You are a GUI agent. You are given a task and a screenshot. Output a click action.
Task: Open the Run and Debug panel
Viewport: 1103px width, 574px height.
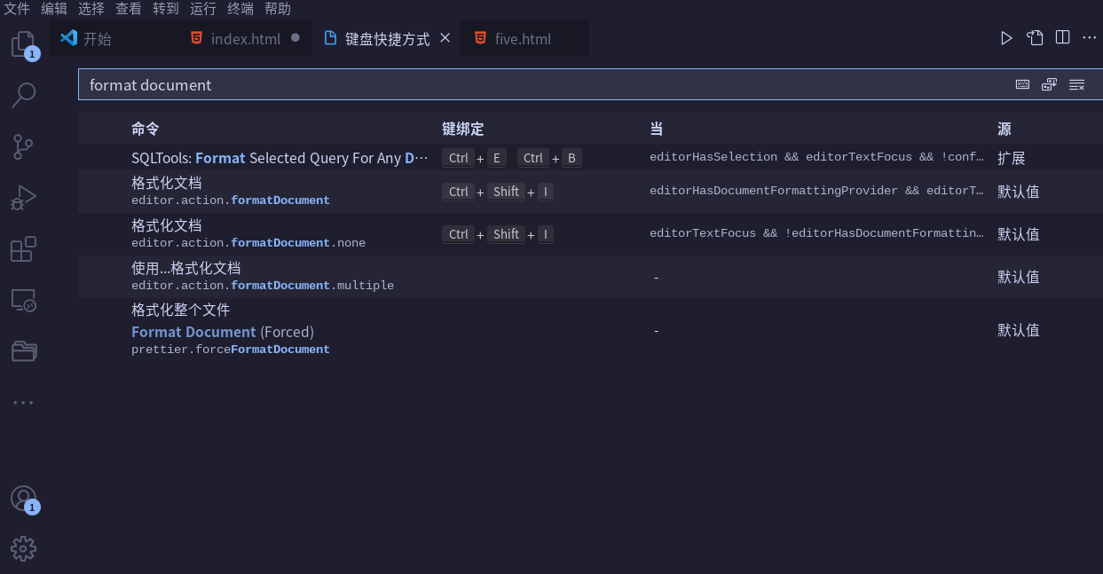point(23,197)
